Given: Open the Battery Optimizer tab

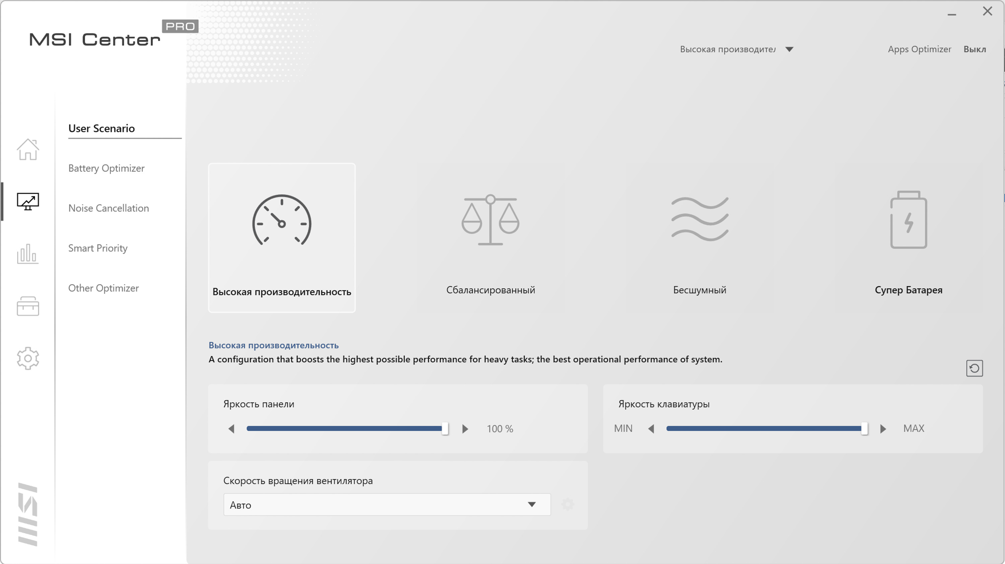Looking at the screenshot, I should [x=106, y=168].
